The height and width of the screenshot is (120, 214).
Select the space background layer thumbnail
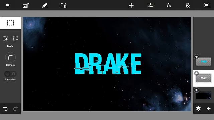[204, 95]
